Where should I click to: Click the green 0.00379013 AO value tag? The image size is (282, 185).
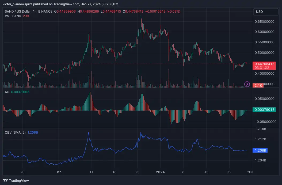point(264,110)
